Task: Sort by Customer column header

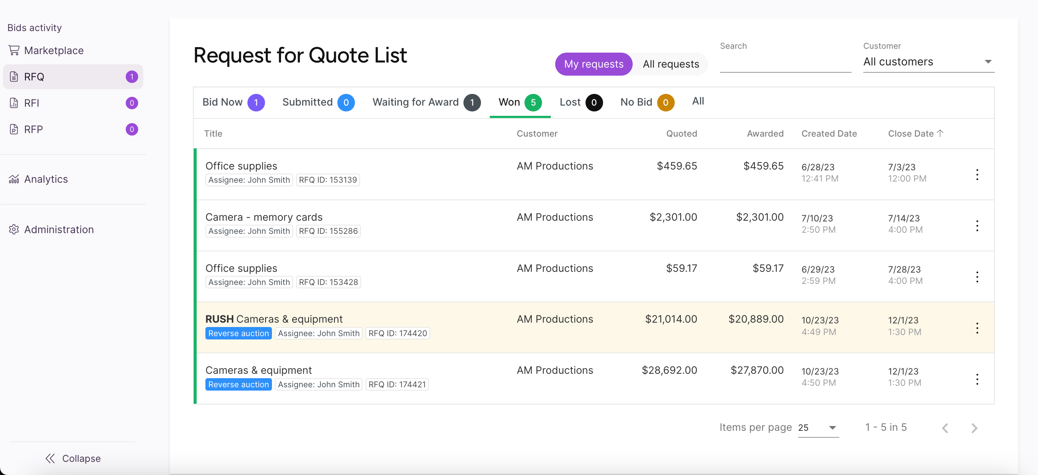Action: (537, 133)
